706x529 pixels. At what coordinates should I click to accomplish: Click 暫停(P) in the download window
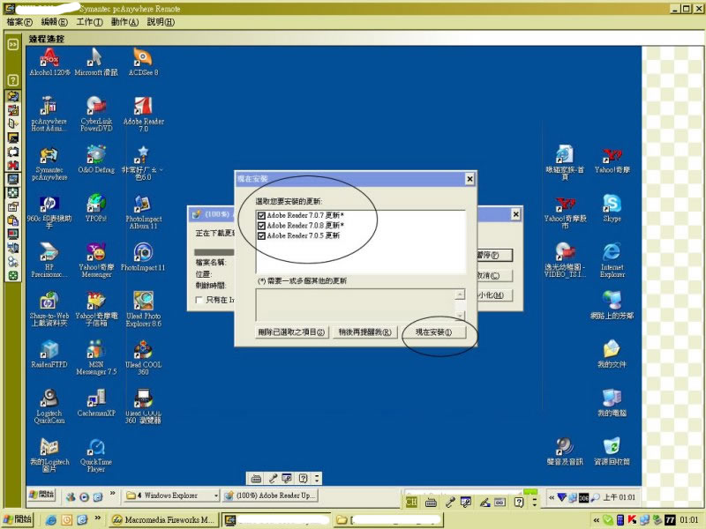pos(494,255)
